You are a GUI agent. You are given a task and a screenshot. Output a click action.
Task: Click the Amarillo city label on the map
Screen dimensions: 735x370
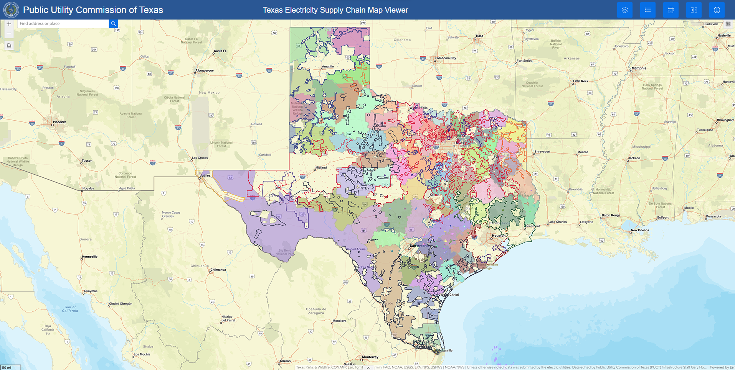[328, 67]
